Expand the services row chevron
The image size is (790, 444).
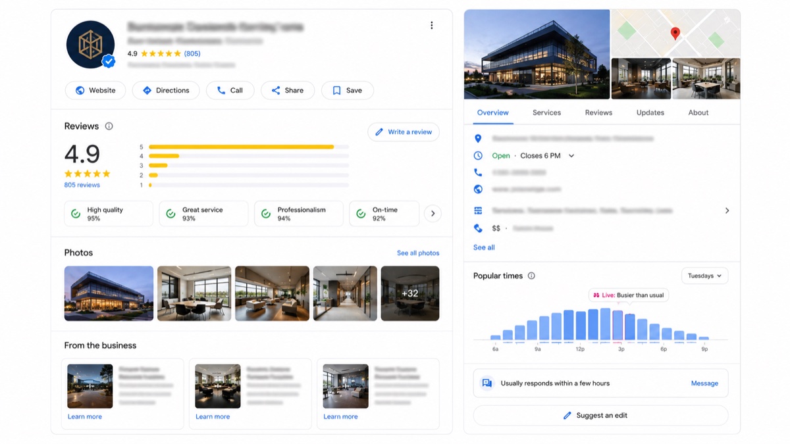[727, 210]
